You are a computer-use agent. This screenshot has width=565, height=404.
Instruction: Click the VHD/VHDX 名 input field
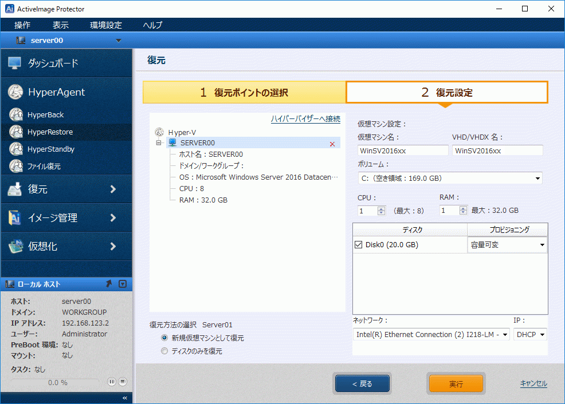497,150
